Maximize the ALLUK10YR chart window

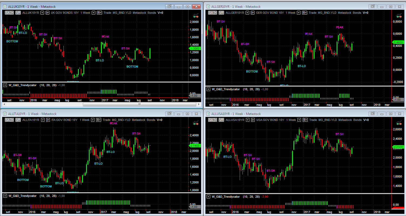(x=188, y=6)
